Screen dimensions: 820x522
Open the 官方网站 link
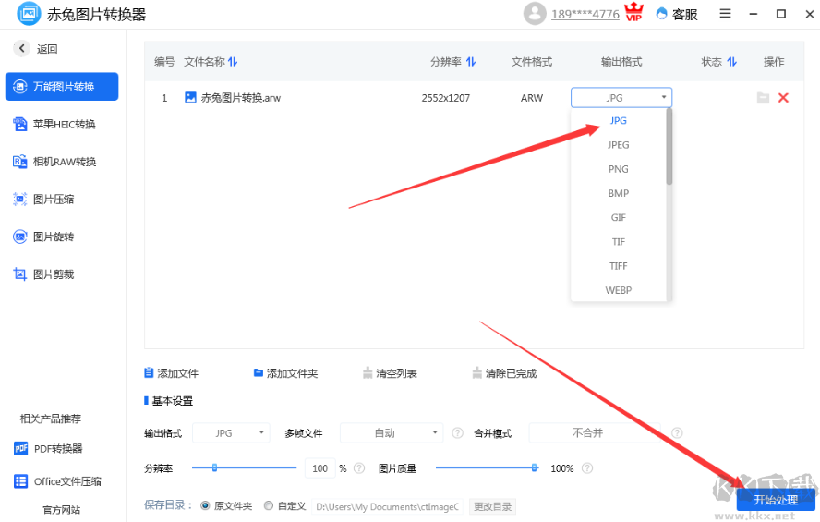click(x=62, y=510)
